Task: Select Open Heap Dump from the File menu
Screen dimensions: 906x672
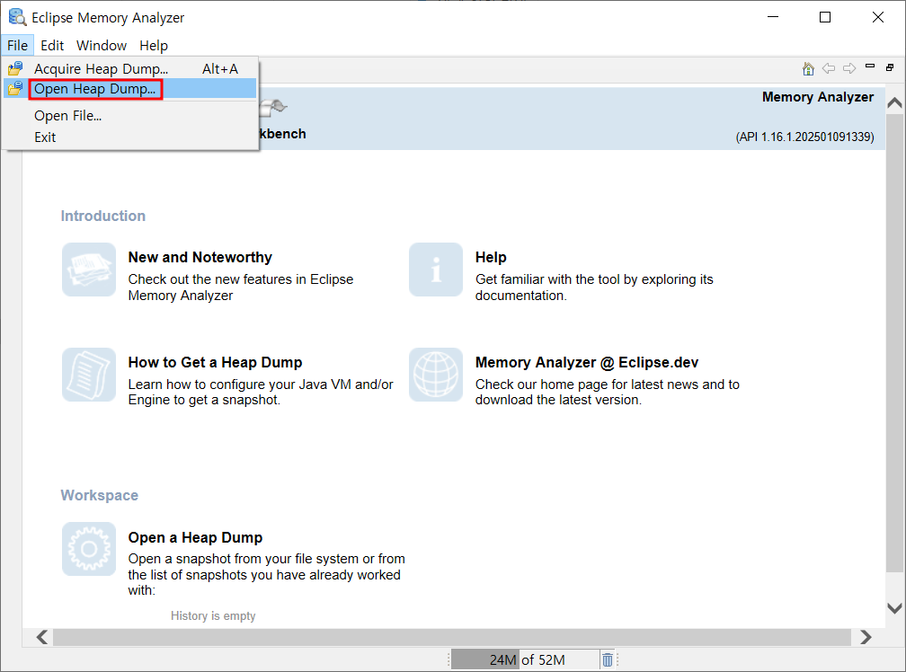Action: (x=94, y=89)
